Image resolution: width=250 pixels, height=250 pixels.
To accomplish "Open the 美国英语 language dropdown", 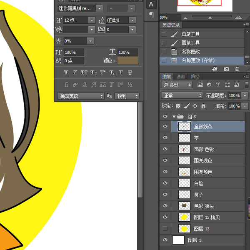I will point(81,96).
